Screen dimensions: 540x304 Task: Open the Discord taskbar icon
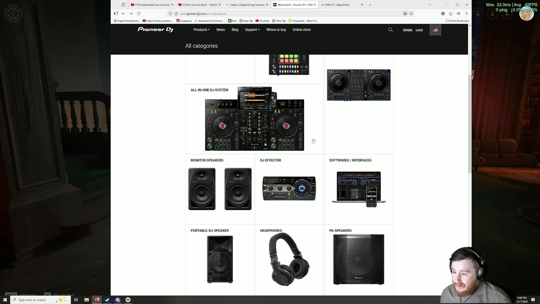pyautogui.click(x=118, y=300)
